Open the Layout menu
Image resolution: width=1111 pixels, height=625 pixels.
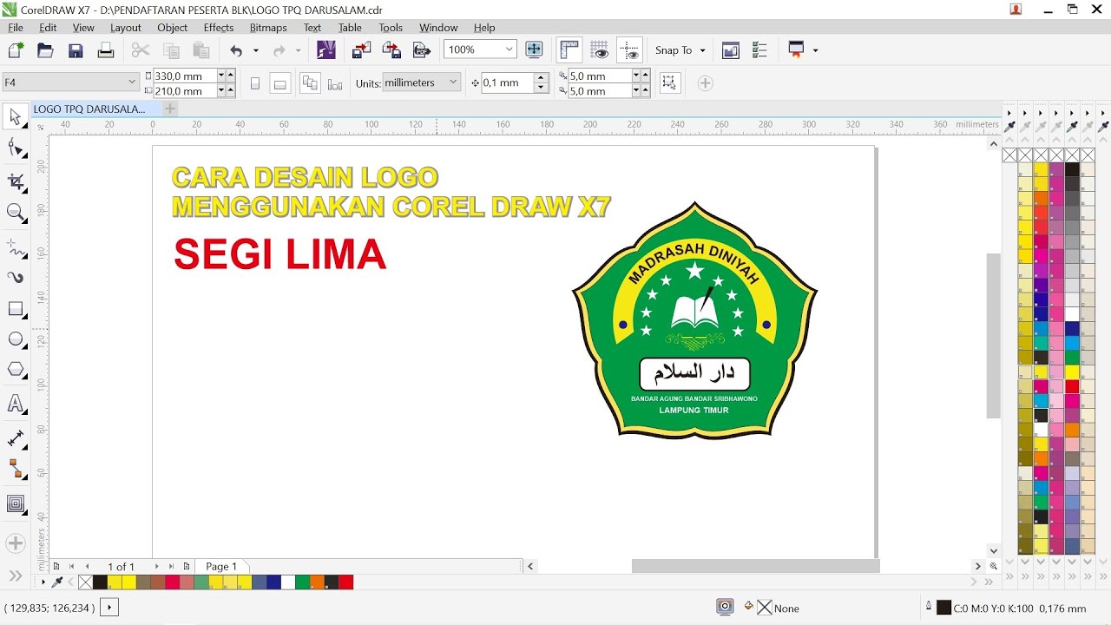click(x=126, y=28)
